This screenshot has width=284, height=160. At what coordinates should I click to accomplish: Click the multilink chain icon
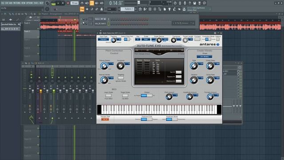(x=97, y=9)
